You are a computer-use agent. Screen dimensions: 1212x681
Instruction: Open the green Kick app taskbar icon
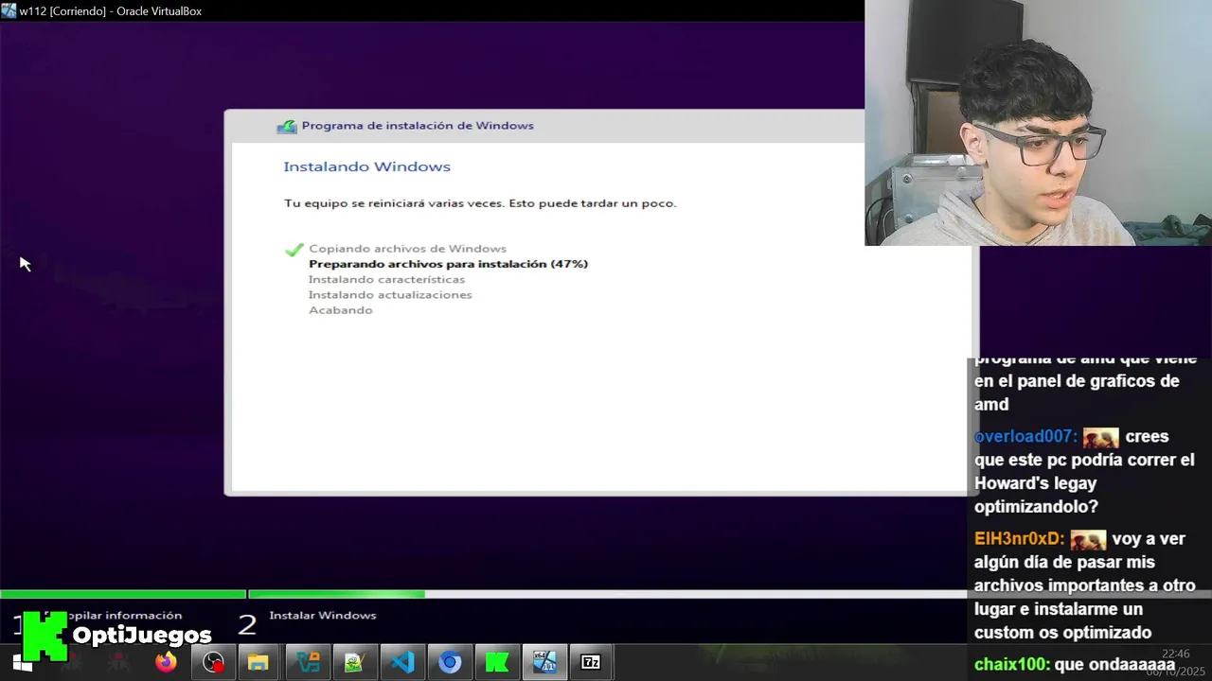pos(497,662)
